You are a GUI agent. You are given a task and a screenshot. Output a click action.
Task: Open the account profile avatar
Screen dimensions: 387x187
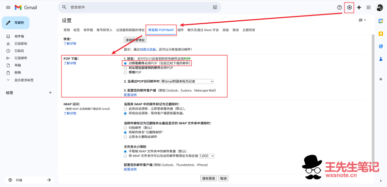click(x=380, y=7)
